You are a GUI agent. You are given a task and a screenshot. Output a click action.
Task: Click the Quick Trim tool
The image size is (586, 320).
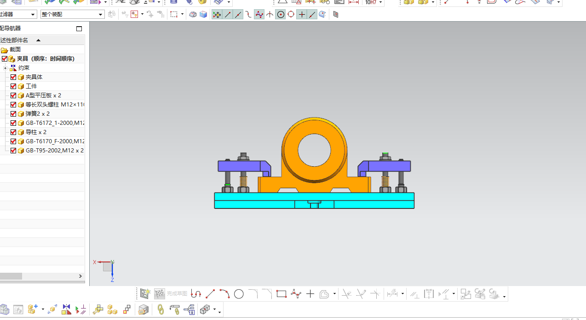pos(347,294)
